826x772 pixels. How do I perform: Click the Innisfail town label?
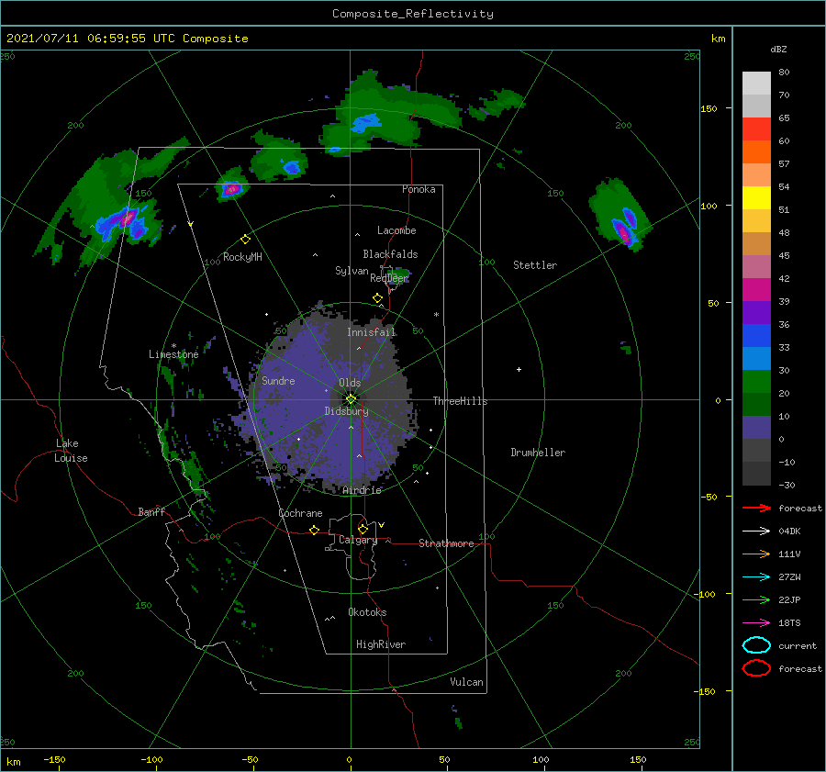click(371, 332)
